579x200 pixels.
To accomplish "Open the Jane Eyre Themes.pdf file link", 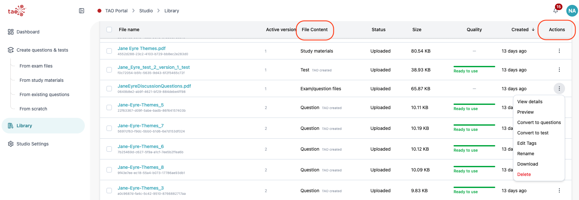I will [142, 48].
